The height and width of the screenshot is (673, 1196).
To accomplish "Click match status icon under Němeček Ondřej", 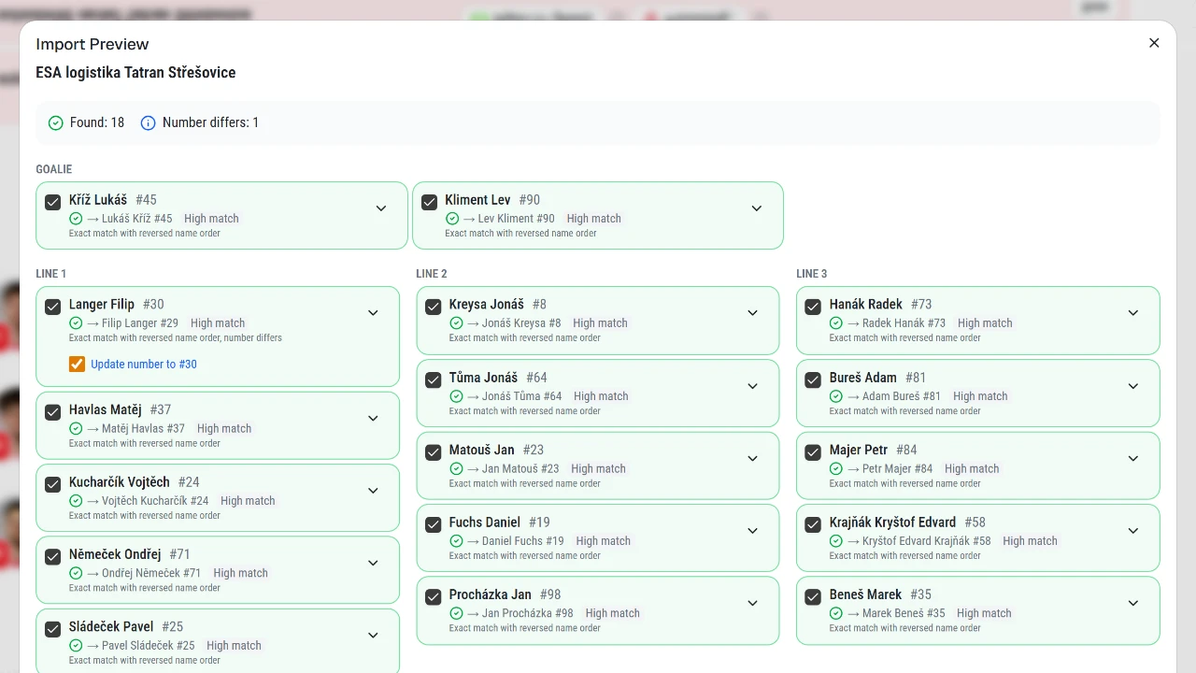I will pyautogui.click(x=76, y=574).
